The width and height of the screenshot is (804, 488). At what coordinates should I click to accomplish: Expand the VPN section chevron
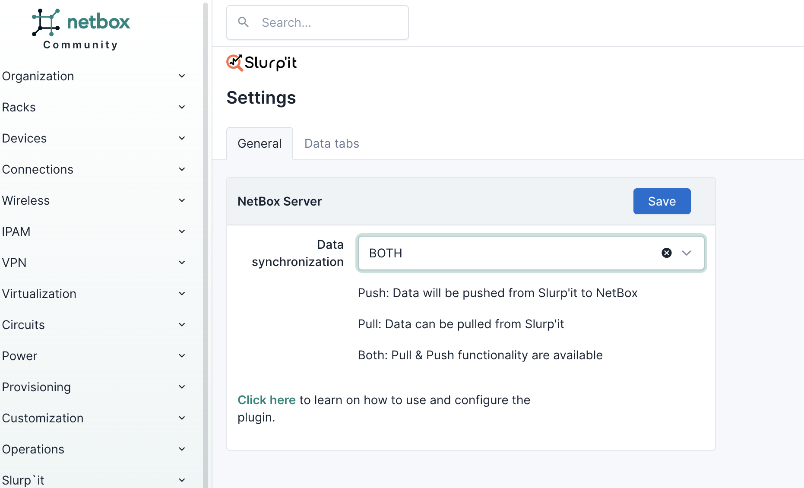(182, 263)
